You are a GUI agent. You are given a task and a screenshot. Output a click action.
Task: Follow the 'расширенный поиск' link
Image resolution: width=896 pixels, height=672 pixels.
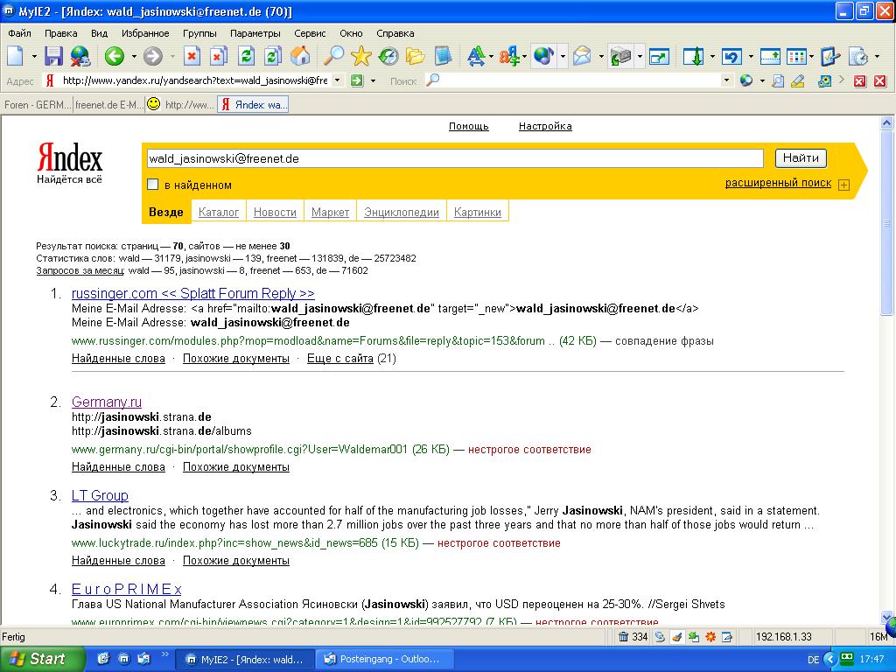pos(778,183)
